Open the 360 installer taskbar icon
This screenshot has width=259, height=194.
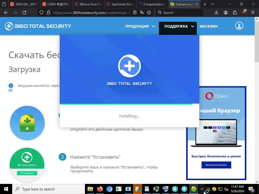[x=193, y=189]
